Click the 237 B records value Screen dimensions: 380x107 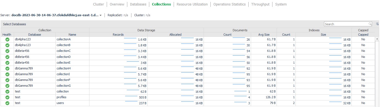coord(143,103)
